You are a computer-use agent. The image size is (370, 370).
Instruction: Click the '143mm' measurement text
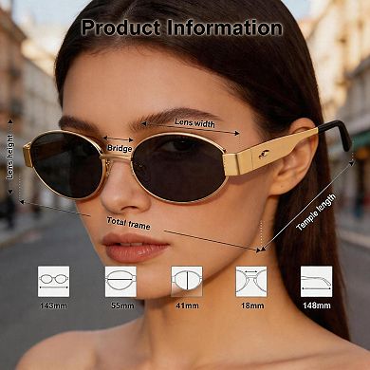pyautogui.click(x=53, y=305)
